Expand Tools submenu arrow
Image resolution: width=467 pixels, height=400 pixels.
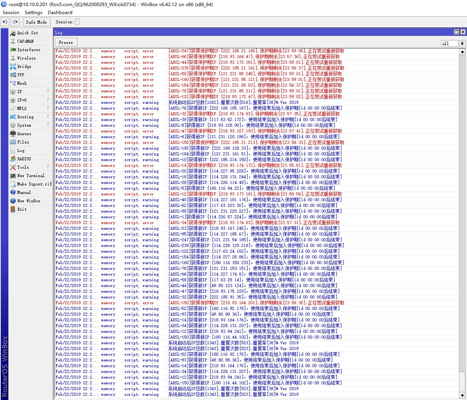click(48, 167)
